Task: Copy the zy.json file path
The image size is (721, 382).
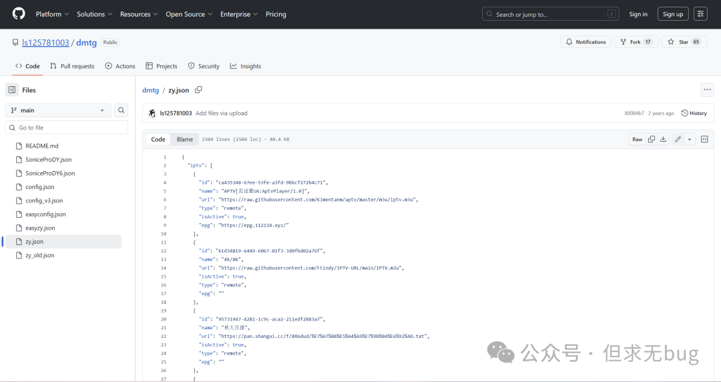Action: (198, 90)
